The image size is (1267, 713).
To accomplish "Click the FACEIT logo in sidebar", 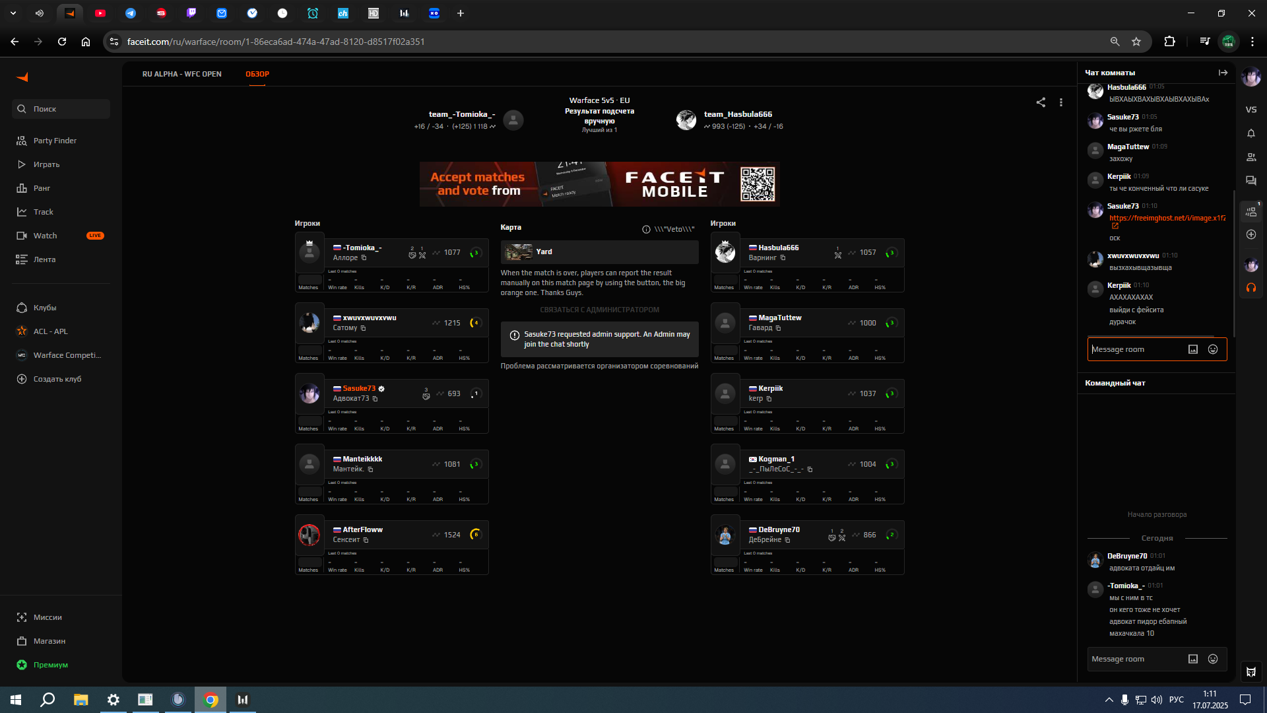I will [22, 77].
